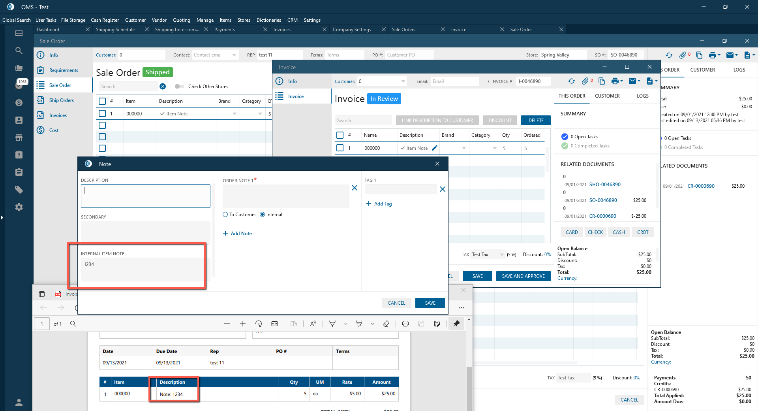Click the Add Tag link in Note dialog
This screenshot has height=411, width=758.
[379, 204]
